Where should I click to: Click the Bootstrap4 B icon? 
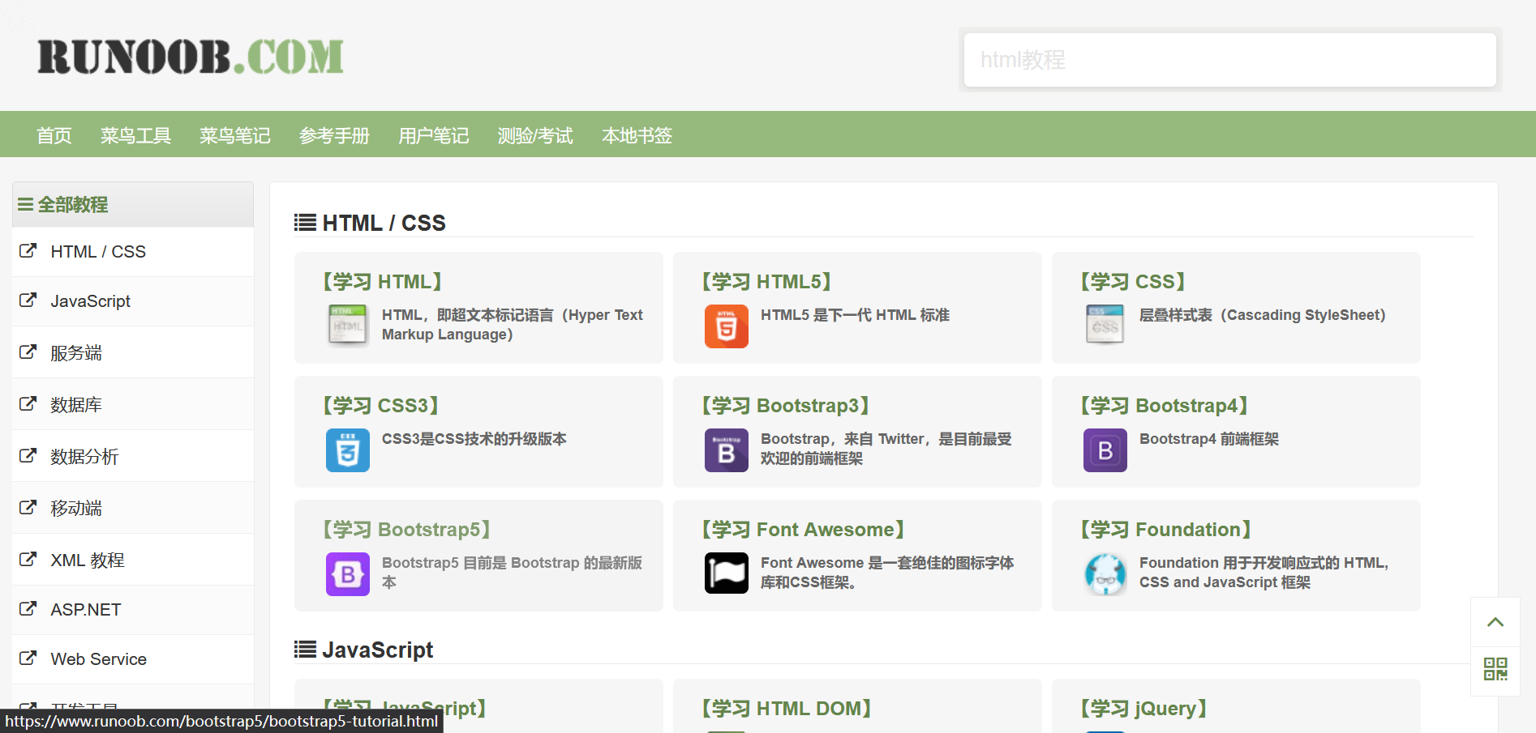[1105, 450]
